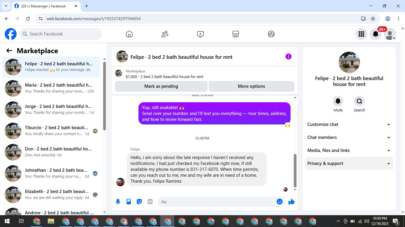Open Chrome profile icon in toolbar
Viewport: 405px width, 227px height.
(x=388, y=19)
